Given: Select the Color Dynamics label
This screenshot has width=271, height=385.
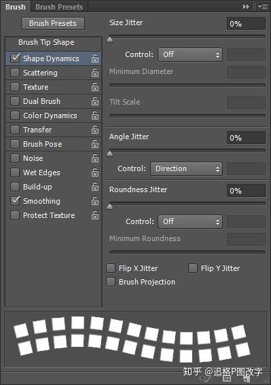Looking at the screenshot, I should (50, 115).
